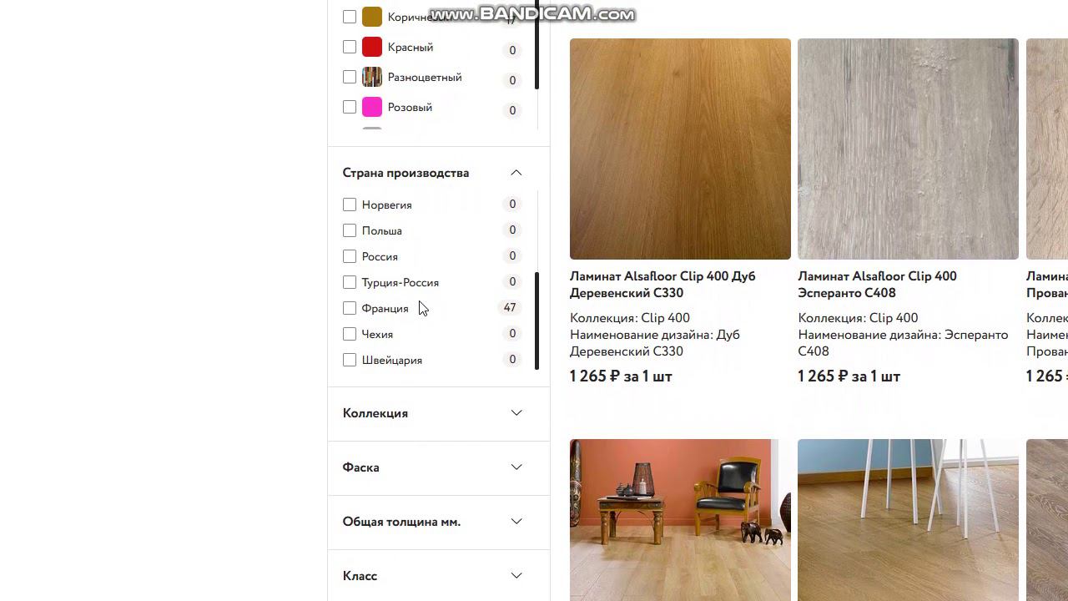This screenshot has width=1068, height=601.
Task: Choose the brown Коричневый color swatch
Action: click(372, 17)
